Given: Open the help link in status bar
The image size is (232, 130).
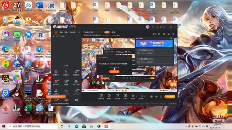Looking at the screenshot, I should click(62, 104).
